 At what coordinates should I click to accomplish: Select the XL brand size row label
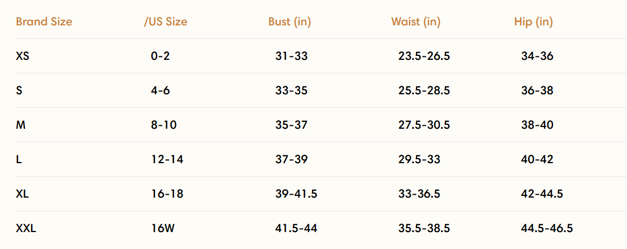23,194
